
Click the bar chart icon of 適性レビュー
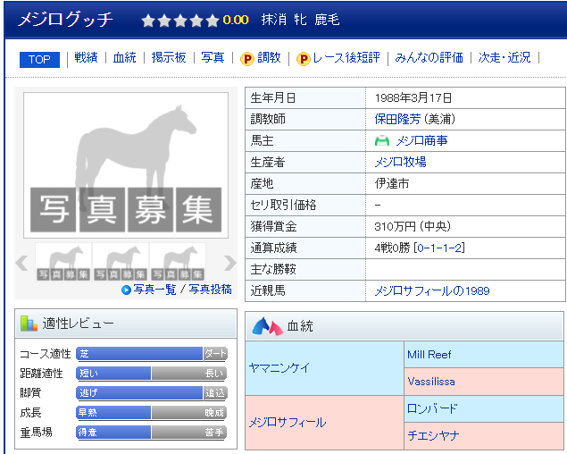(x=29, y=324)
